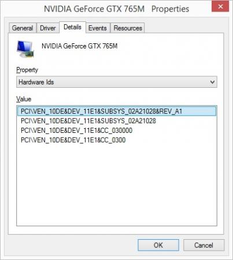Select the ID ending in SUBSYS_02A21028
Screen dimensions: 233x260
coord(88,121)
